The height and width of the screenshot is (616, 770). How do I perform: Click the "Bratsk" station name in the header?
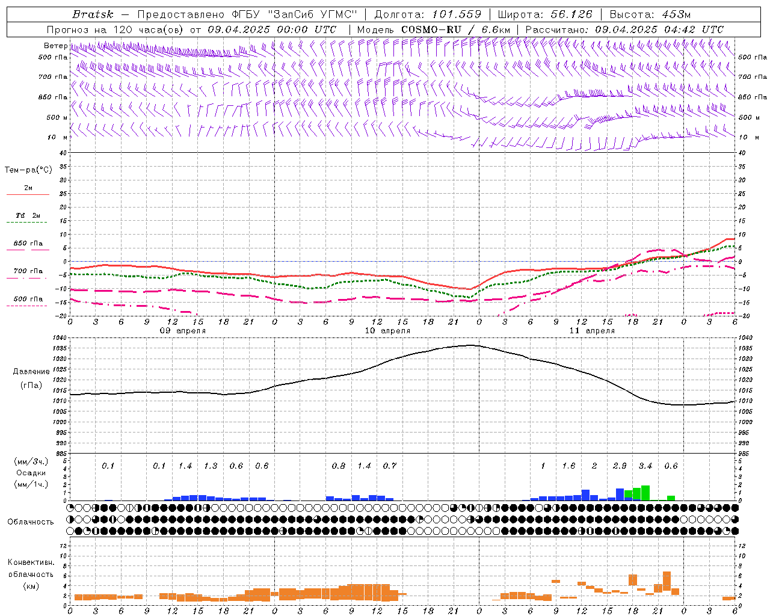(93, 14)
